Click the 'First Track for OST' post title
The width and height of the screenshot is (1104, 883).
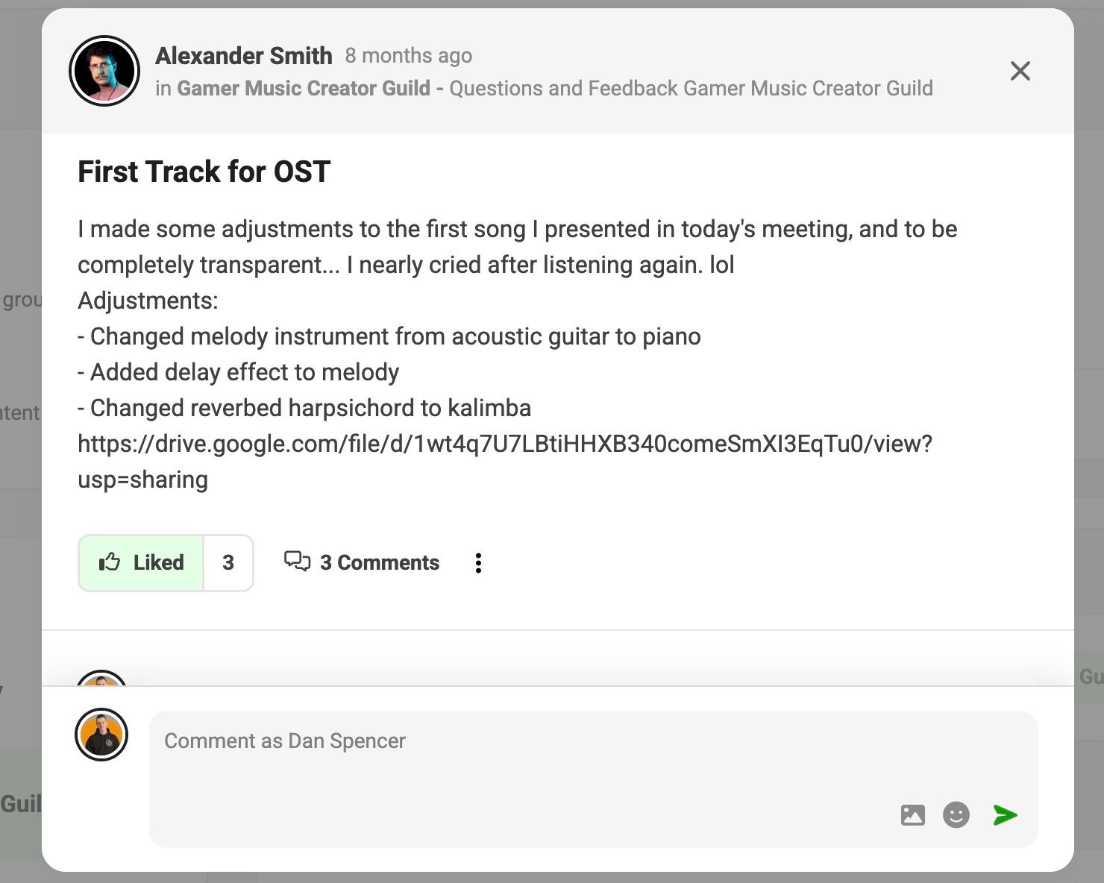point(204,172)
